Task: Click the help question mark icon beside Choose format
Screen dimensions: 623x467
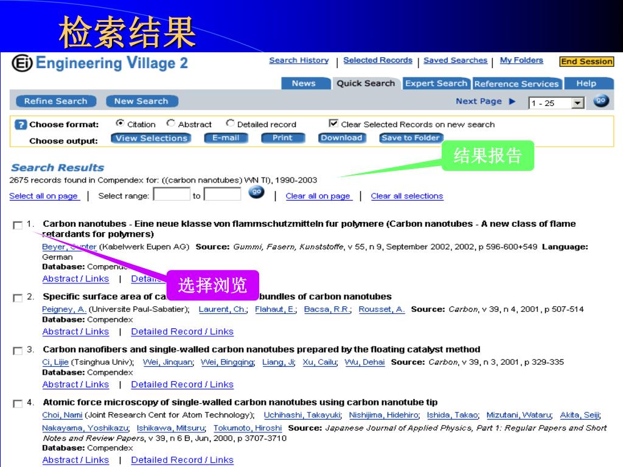Action: pos(20,125)
